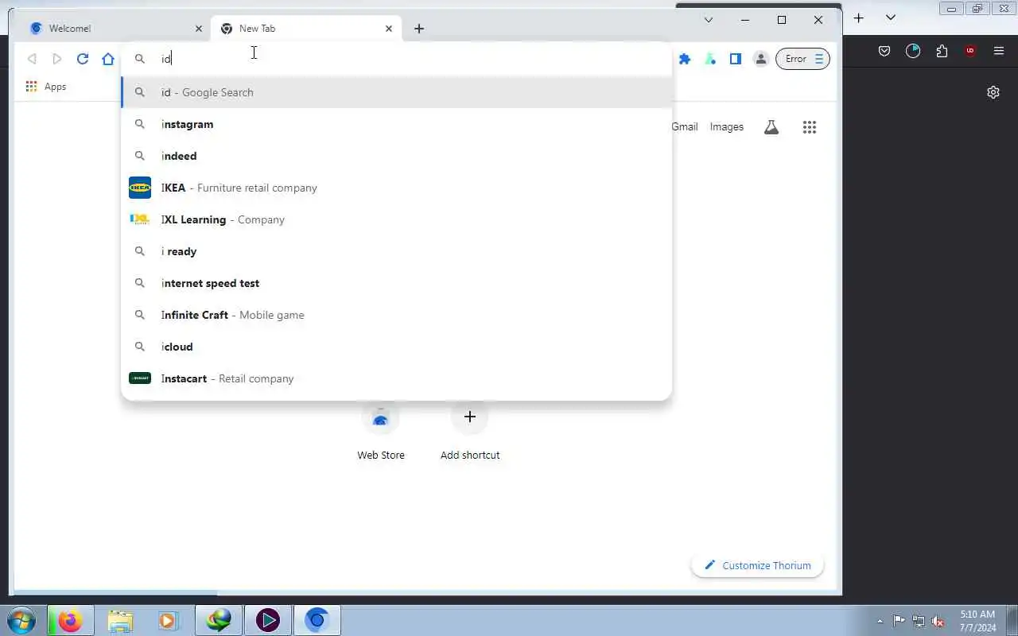Open the Images link
Screen dimensions: 1018x636
727,127
